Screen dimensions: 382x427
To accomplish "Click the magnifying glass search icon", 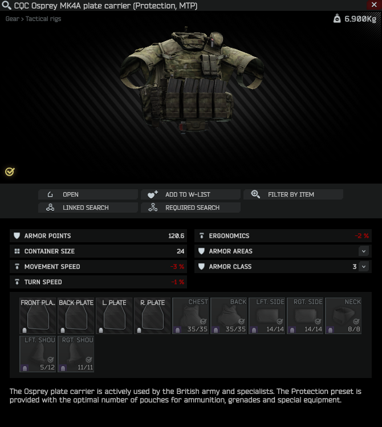I will [x=6, y=5].
